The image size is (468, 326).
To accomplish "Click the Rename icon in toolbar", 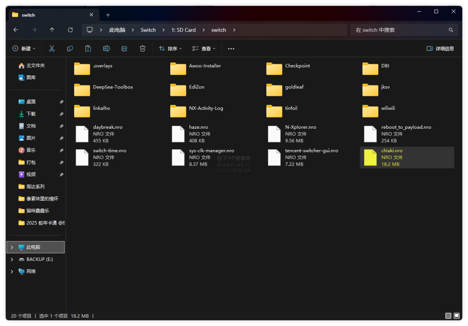I will click(x=106, y=49).
